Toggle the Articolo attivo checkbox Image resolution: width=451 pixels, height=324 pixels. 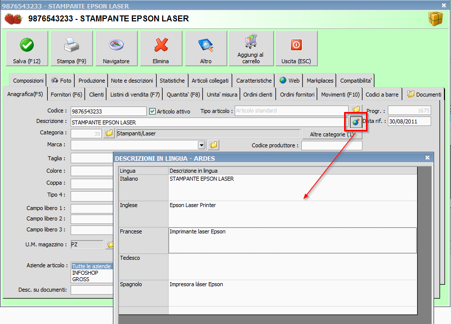[x=153, y=111]
